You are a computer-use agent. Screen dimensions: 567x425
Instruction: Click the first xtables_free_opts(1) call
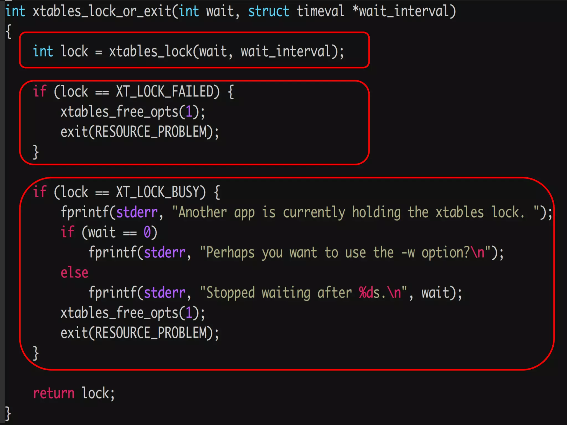(x=133, y=112)
